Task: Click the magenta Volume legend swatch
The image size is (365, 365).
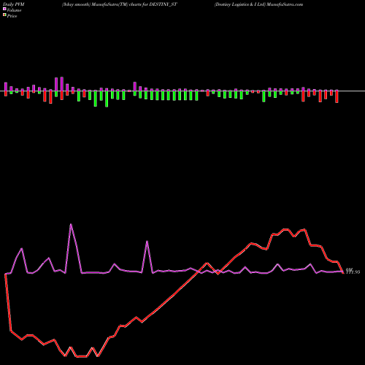Action: click(x=4, y=9)
